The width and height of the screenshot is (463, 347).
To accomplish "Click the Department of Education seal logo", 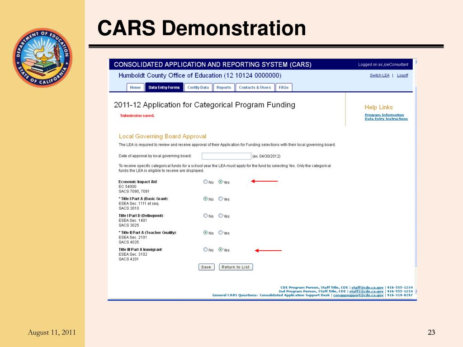I will point(43,57).
